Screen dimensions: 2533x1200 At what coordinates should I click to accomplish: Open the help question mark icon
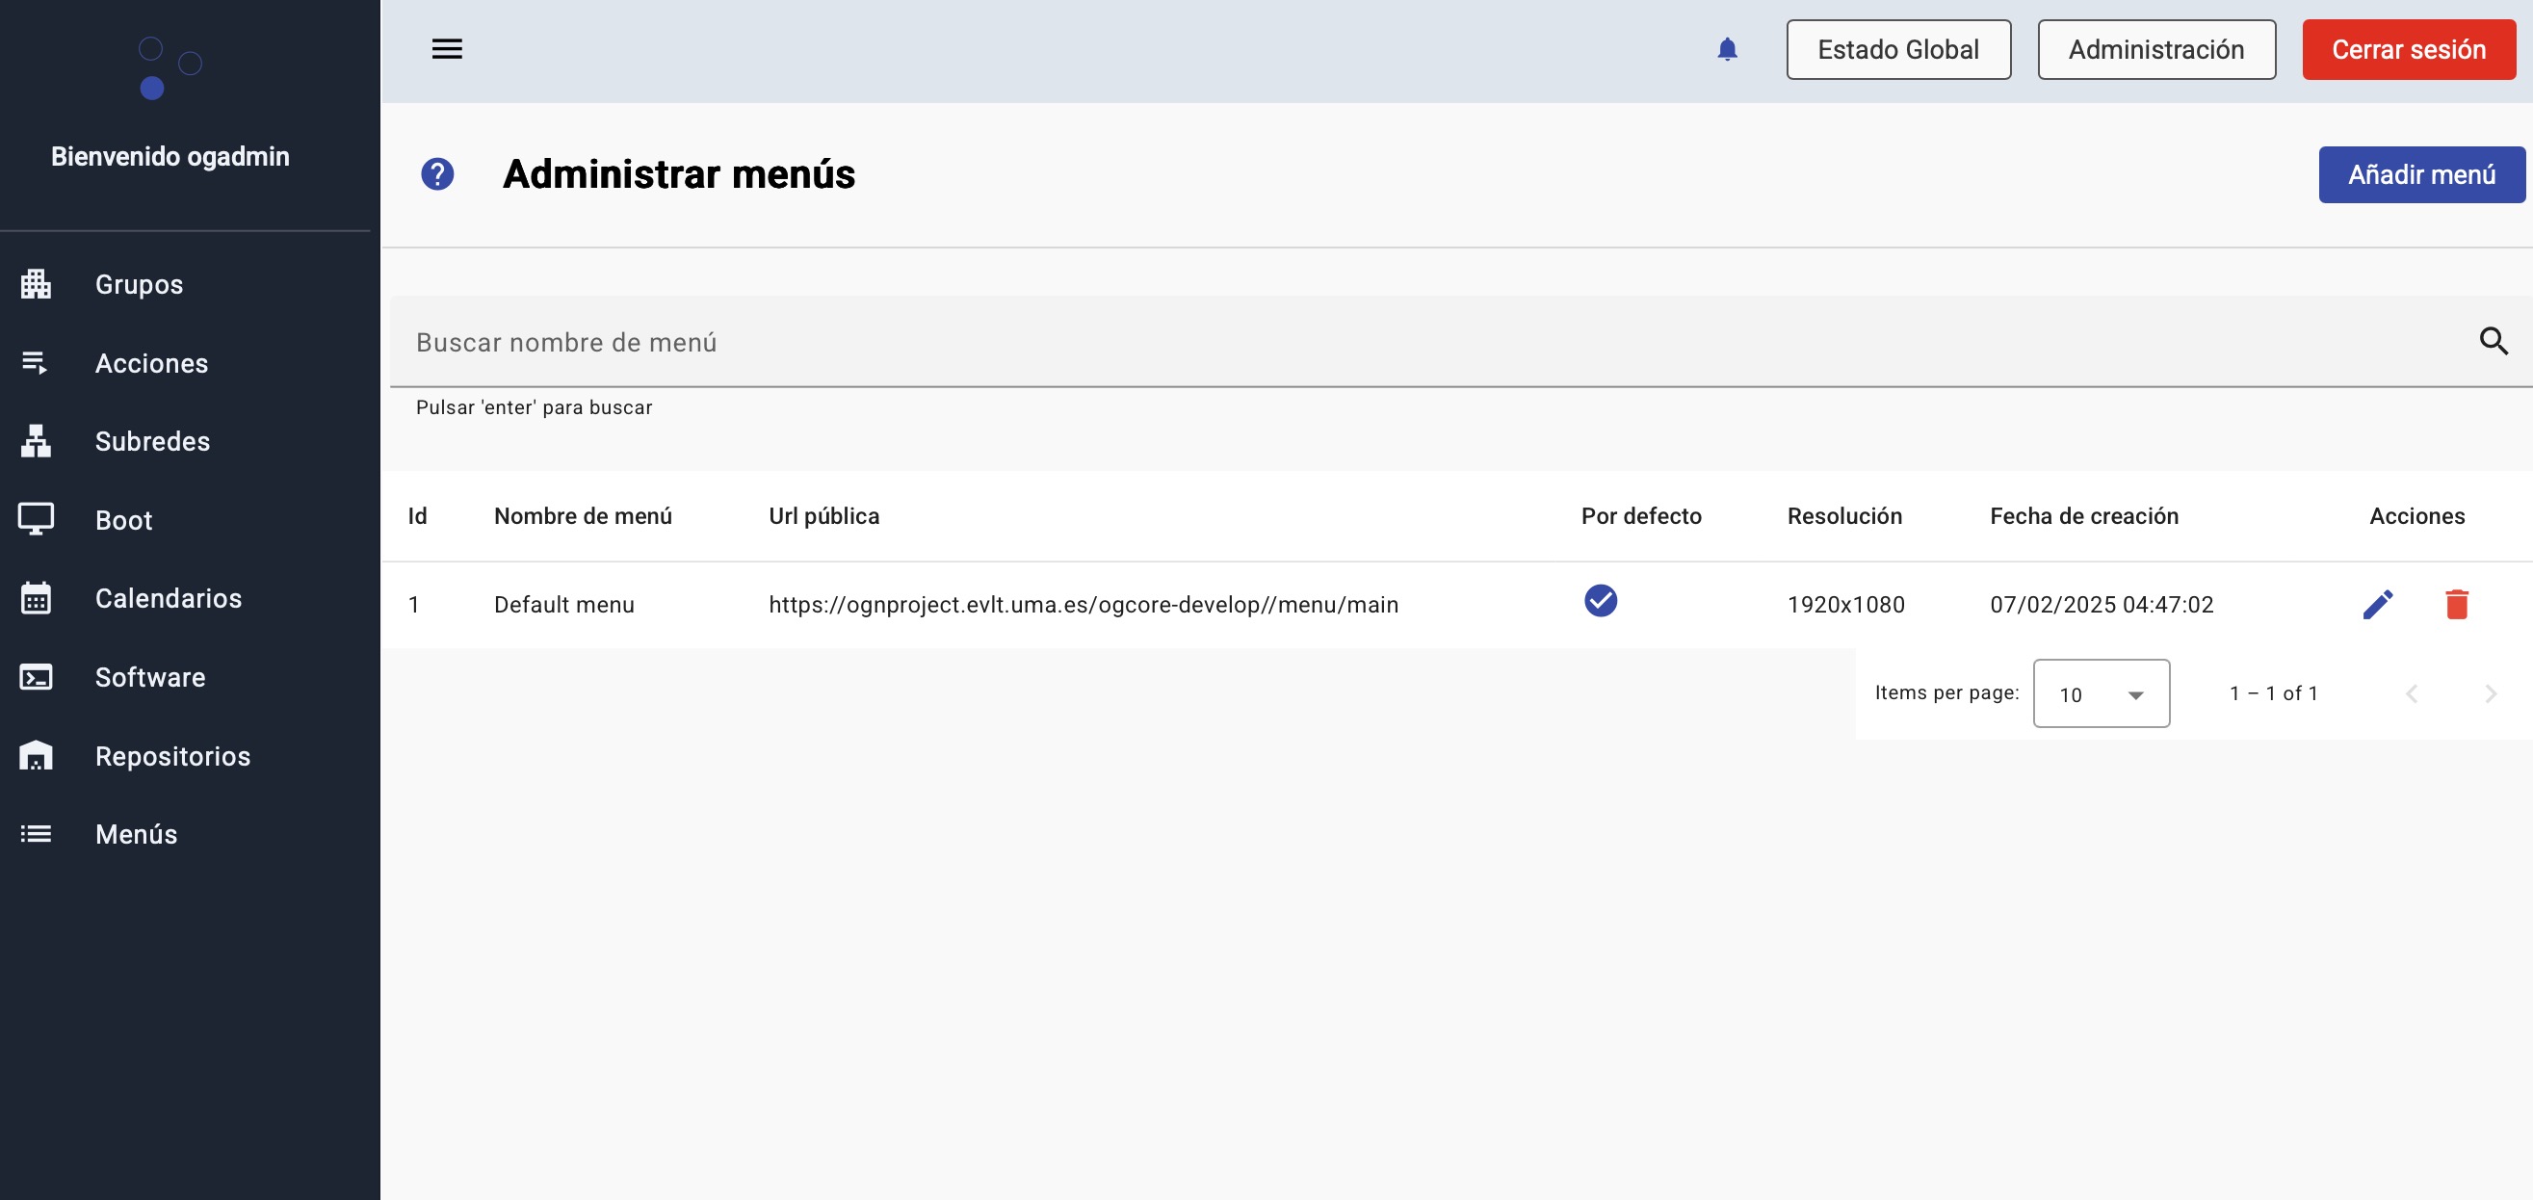(x=436, y=174)
